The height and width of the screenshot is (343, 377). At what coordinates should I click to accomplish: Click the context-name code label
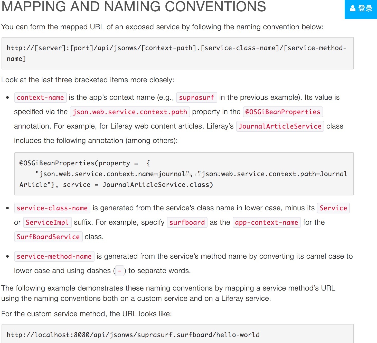[x=40, y=97]
